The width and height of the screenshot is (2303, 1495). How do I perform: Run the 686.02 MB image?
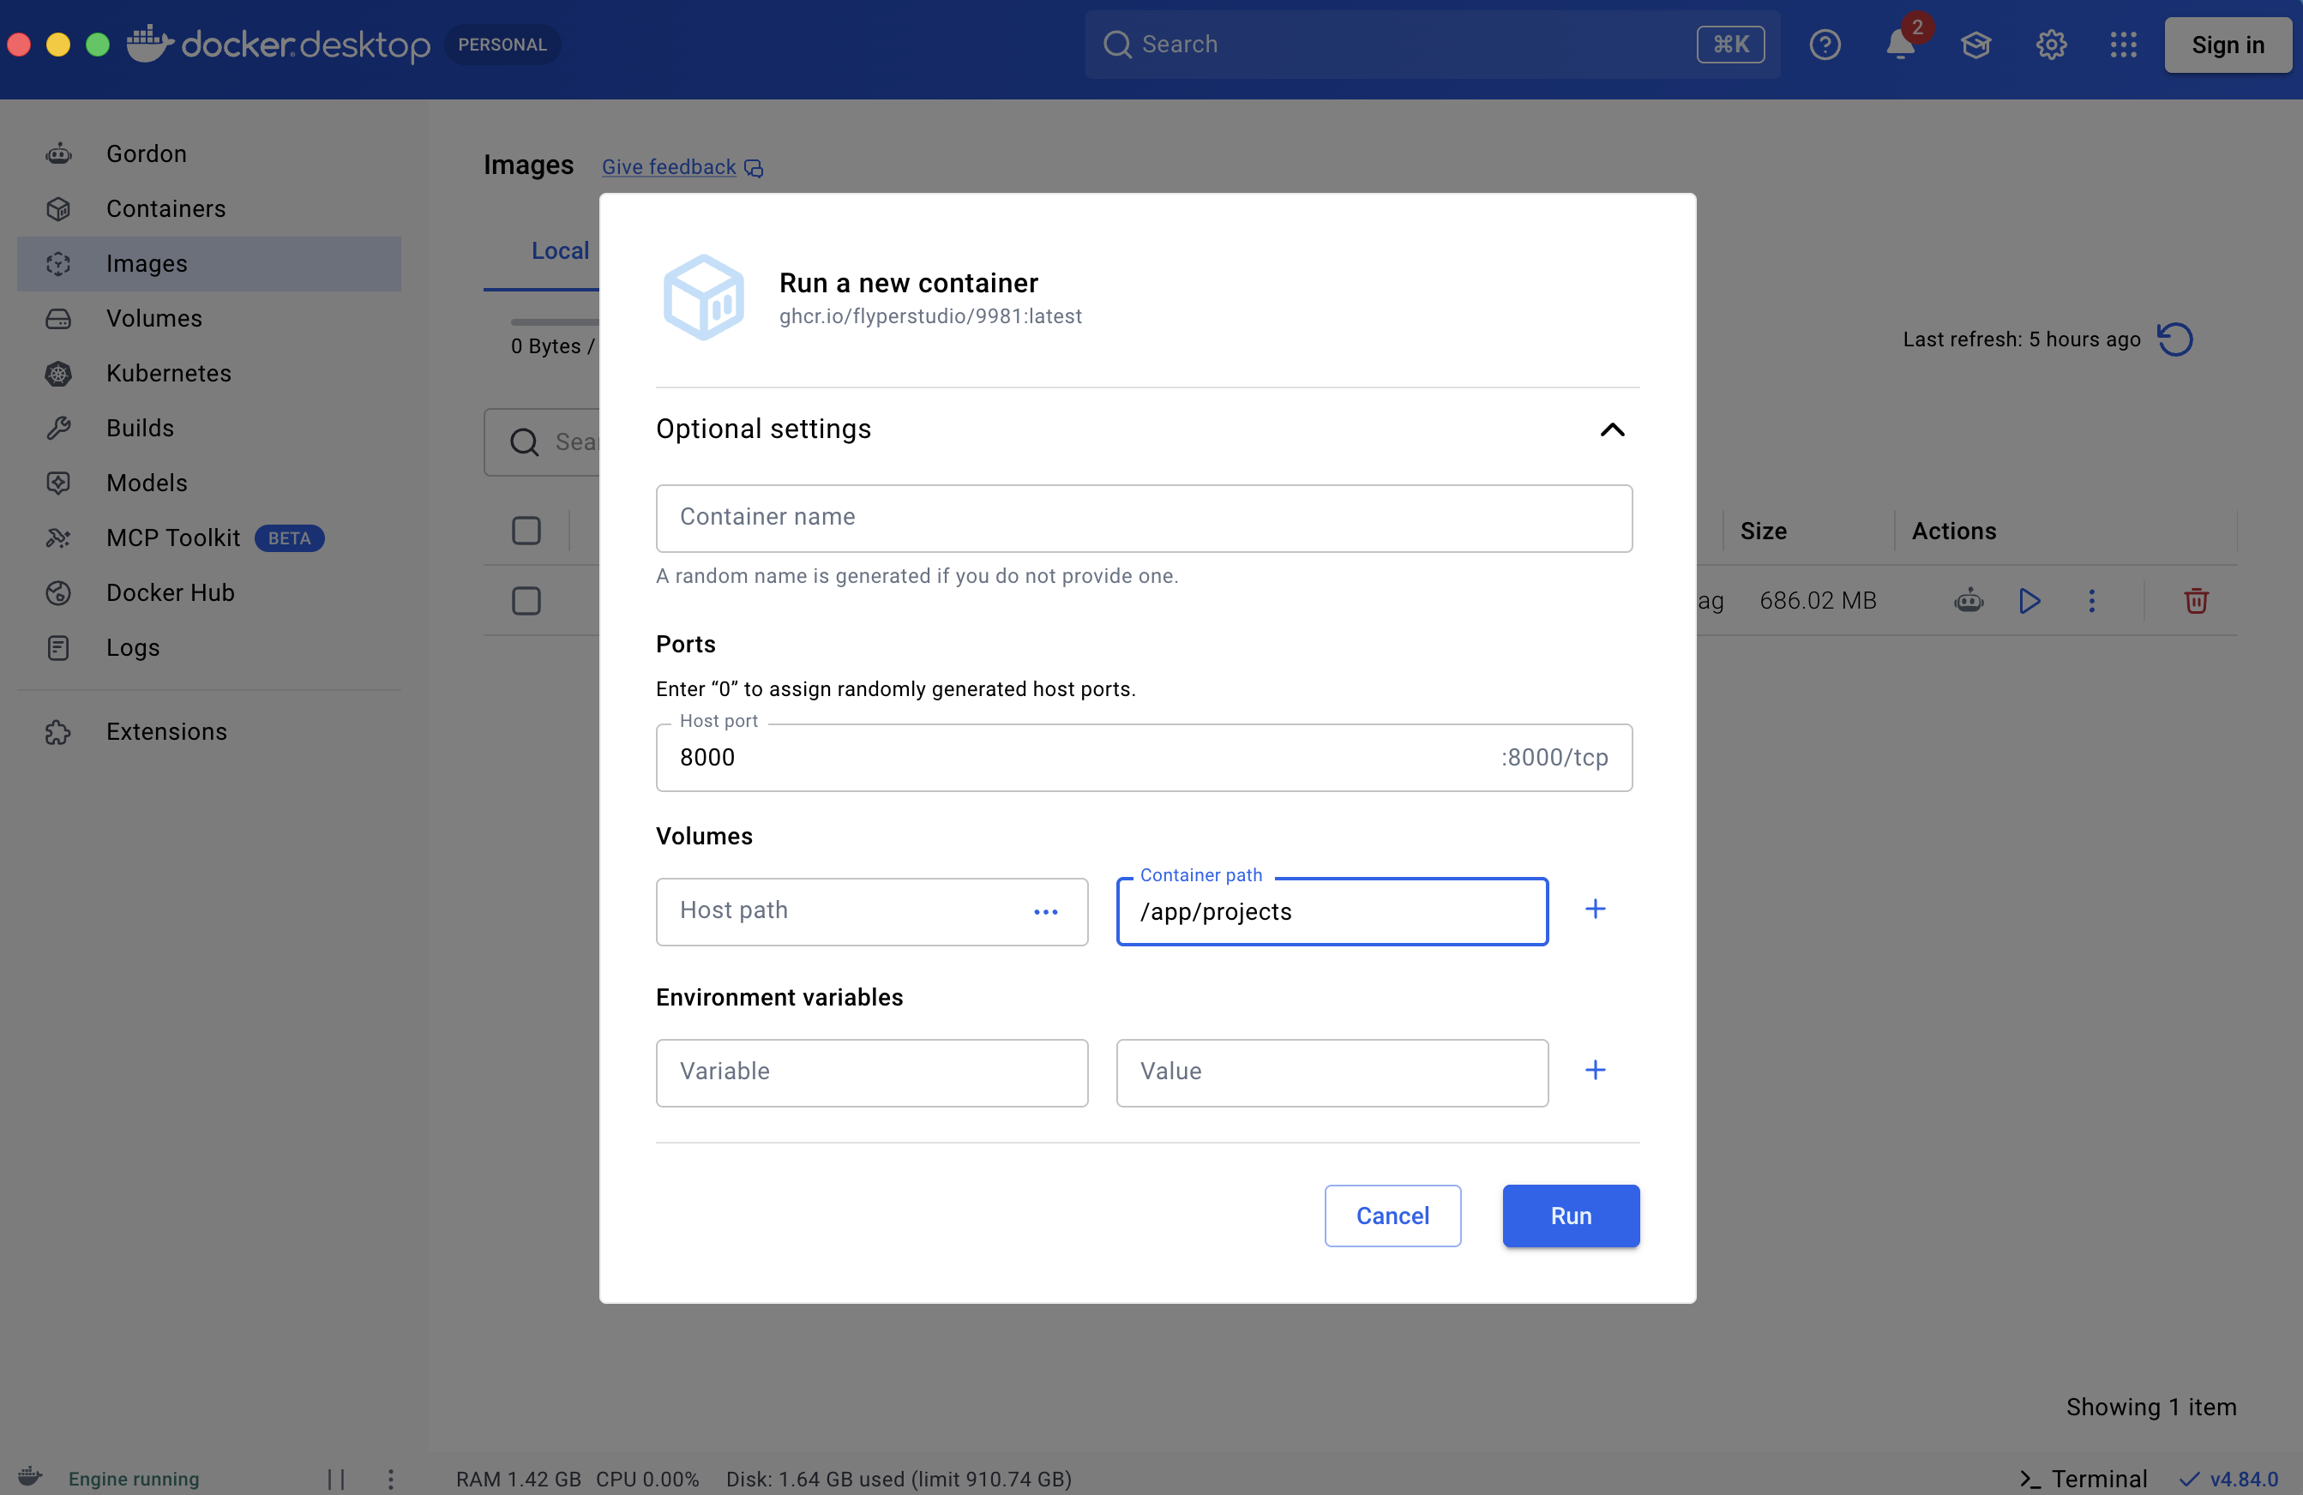click(x=2030, y=601)
